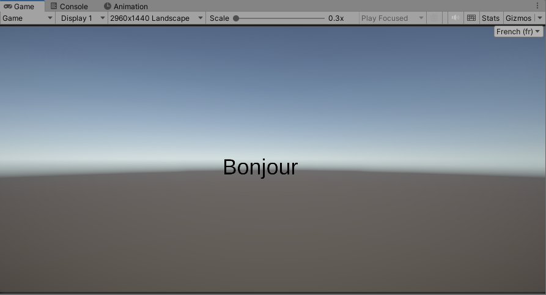
Task: Open the Animation tab
Action: click(x=126, y=6)
